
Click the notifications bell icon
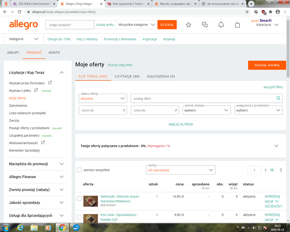pyautogui.click(x=221, y=25)
